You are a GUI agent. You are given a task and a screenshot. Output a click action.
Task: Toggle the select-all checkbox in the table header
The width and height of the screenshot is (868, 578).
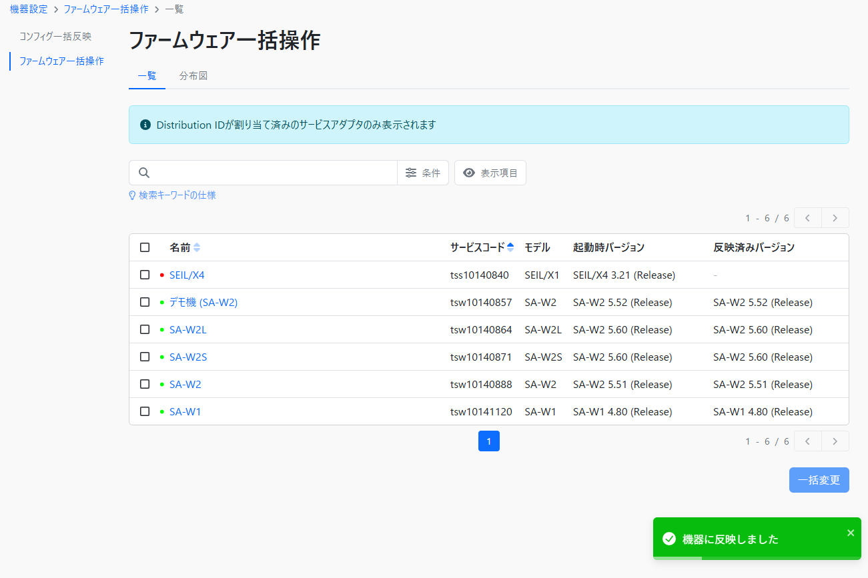(x=145, y=247)
